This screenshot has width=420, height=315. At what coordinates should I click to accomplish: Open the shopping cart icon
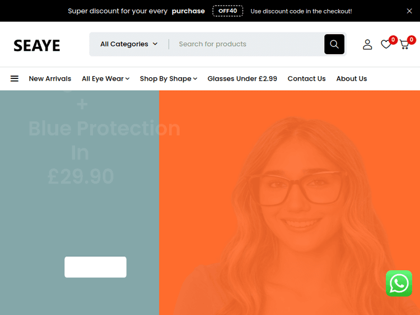click(x=404, y=44)
